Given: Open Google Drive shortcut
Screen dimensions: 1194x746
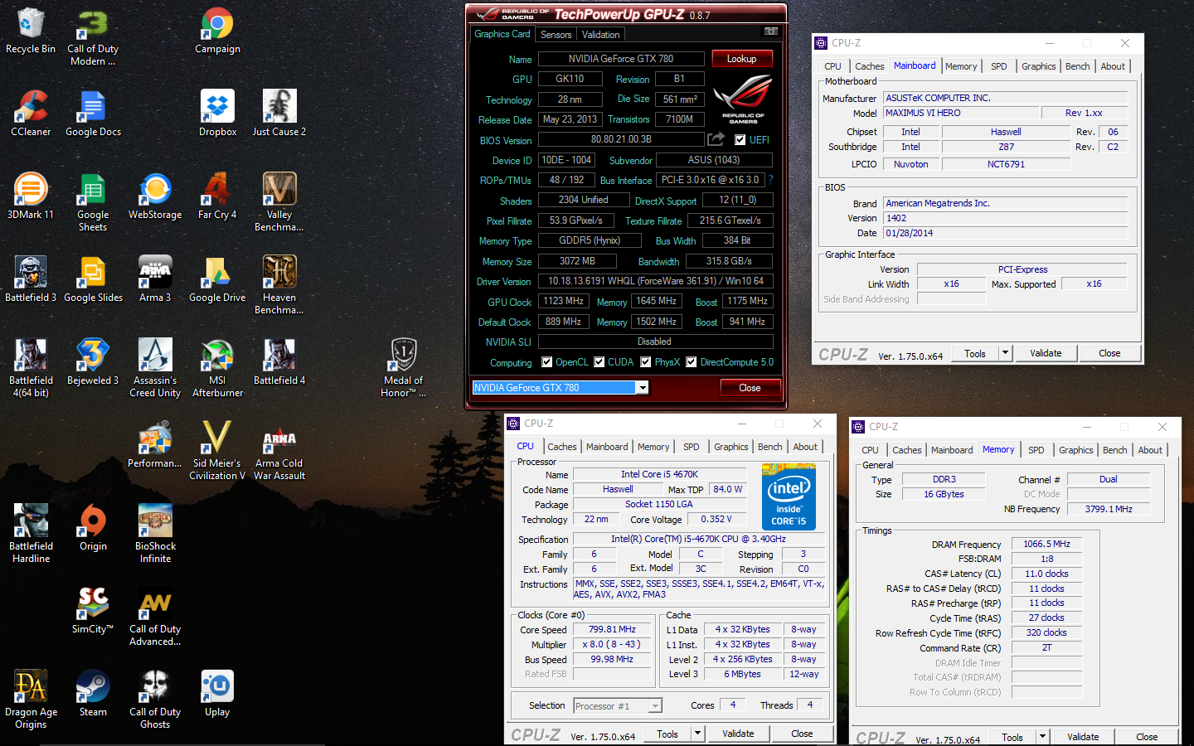Looking at the screenshot, I should (x=217, y=280).
